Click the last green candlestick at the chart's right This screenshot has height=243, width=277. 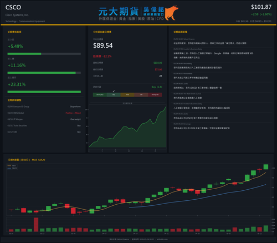point(266,167)
